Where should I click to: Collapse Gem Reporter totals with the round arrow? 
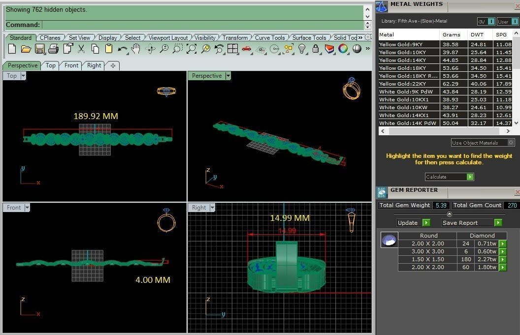[x=450, y=213]
